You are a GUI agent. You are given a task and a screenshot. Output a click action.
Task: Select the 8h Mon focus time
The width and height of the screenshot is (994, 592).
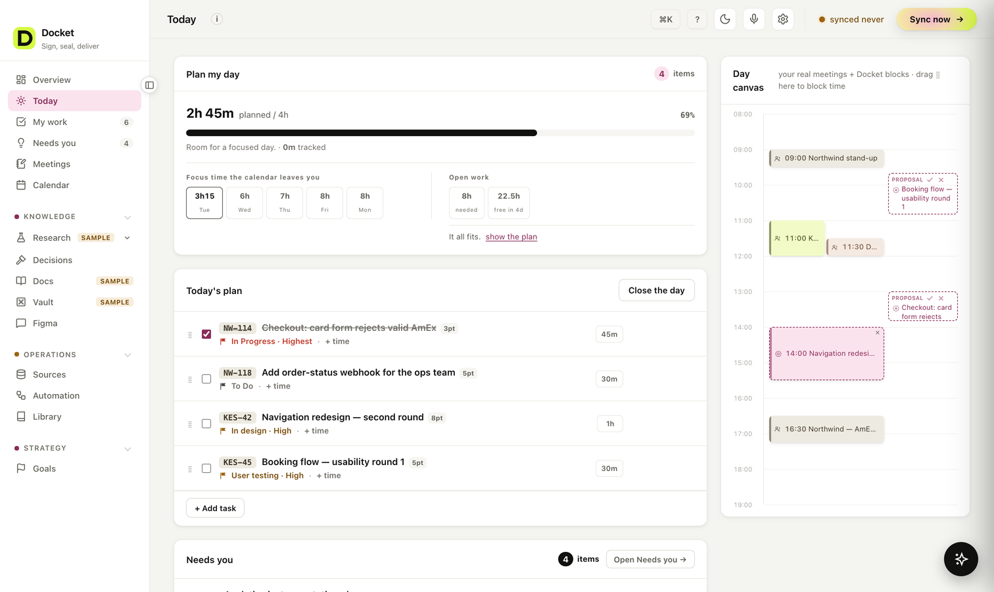point(365,203)
